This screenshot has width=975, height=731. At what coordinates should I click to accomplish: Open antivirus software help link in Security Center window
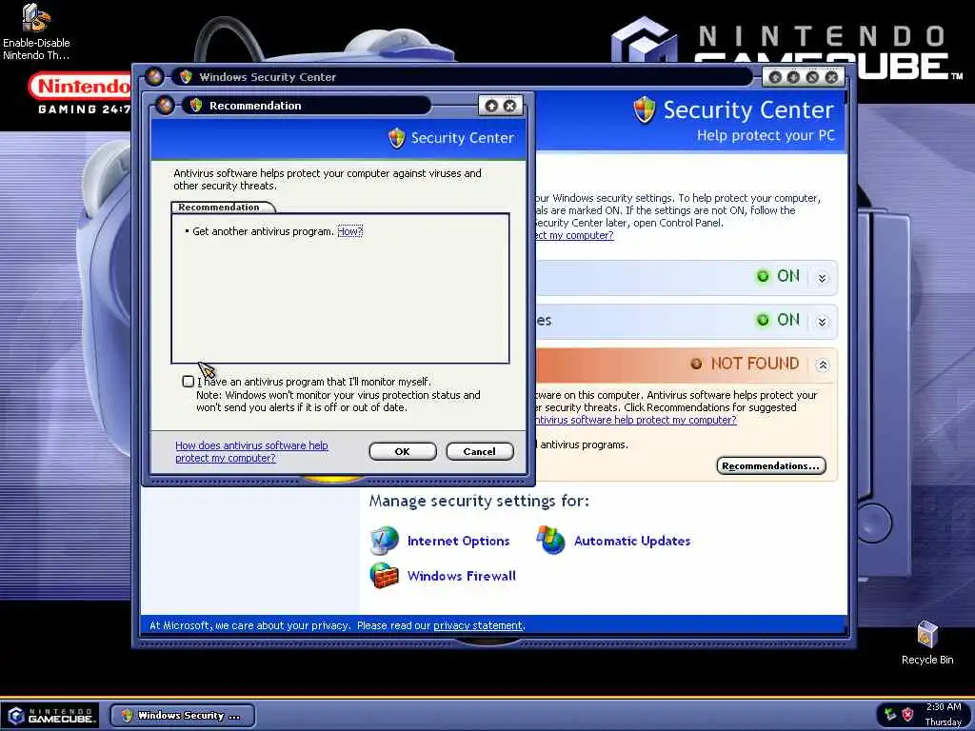635,420
